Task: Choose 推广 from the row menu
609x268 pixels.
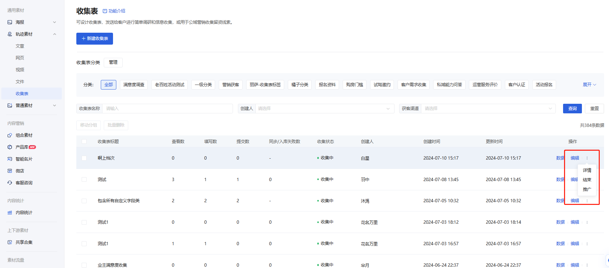Action: click(587, 189)
